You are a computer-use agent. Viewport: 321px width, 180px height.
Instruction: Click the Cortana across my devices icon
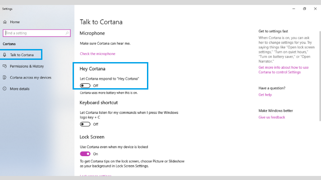tap(5, 77)
